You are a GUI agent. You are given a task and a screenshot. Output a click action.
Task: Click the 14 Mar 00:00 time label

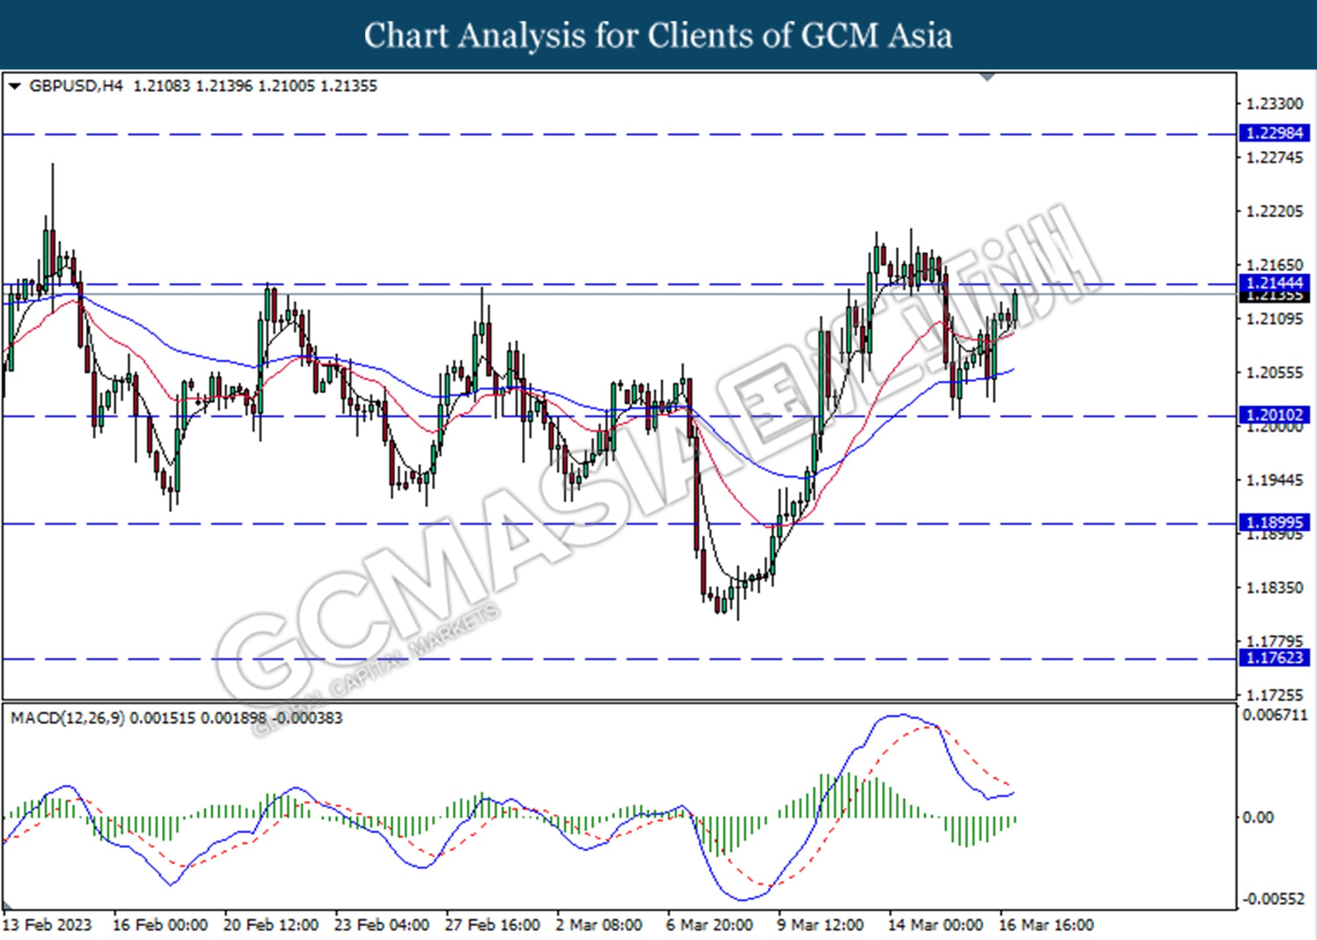coord(935,925)
